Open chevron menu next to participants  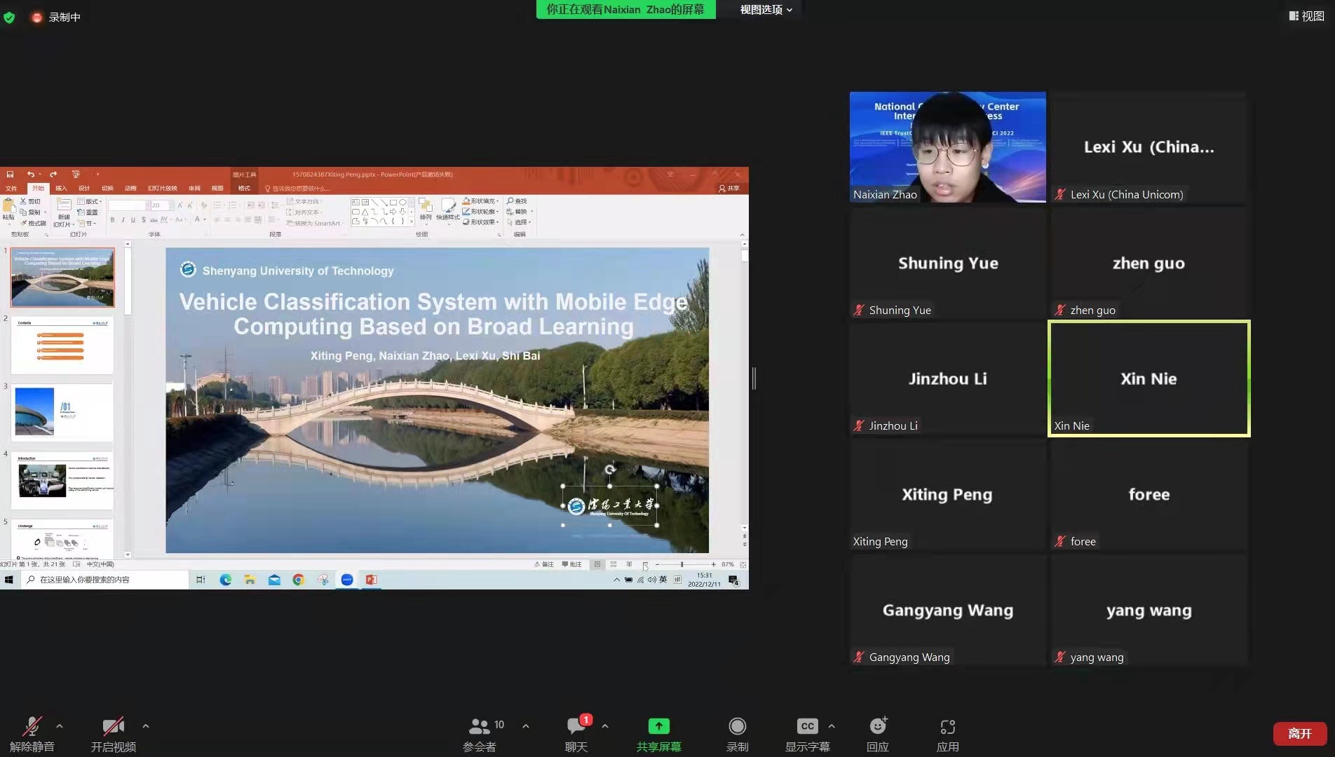(526, 726)
